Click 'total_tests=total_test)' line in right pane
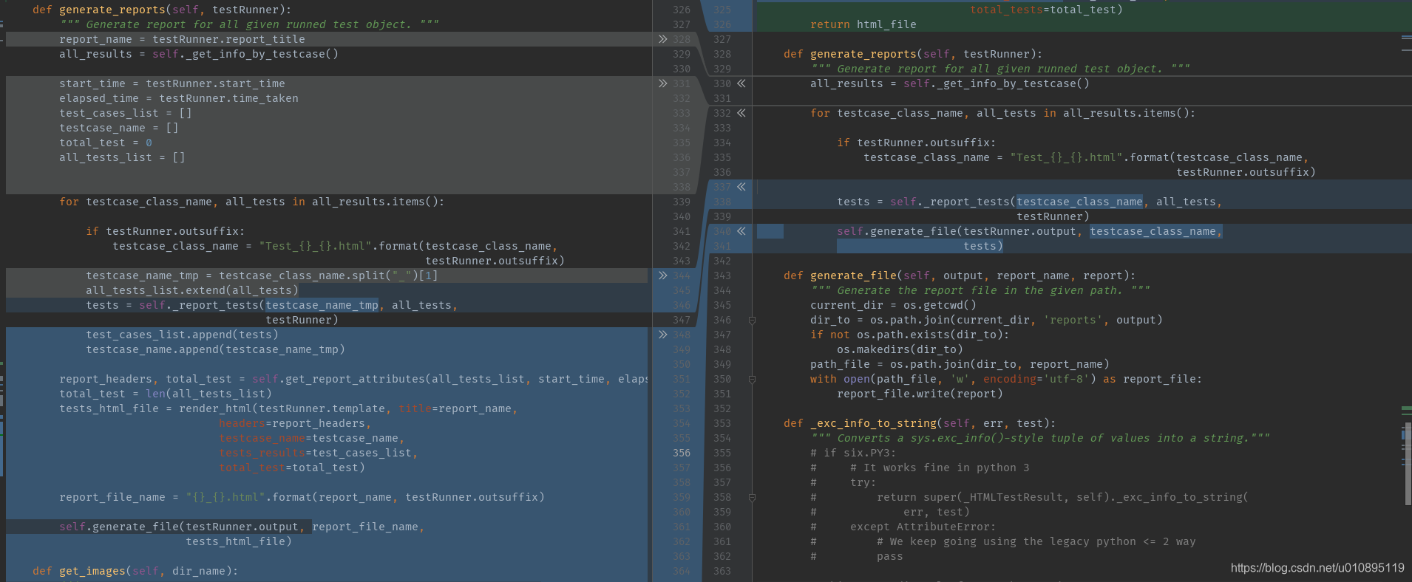Screen dimensions: 1412x582 [1046, 10]
